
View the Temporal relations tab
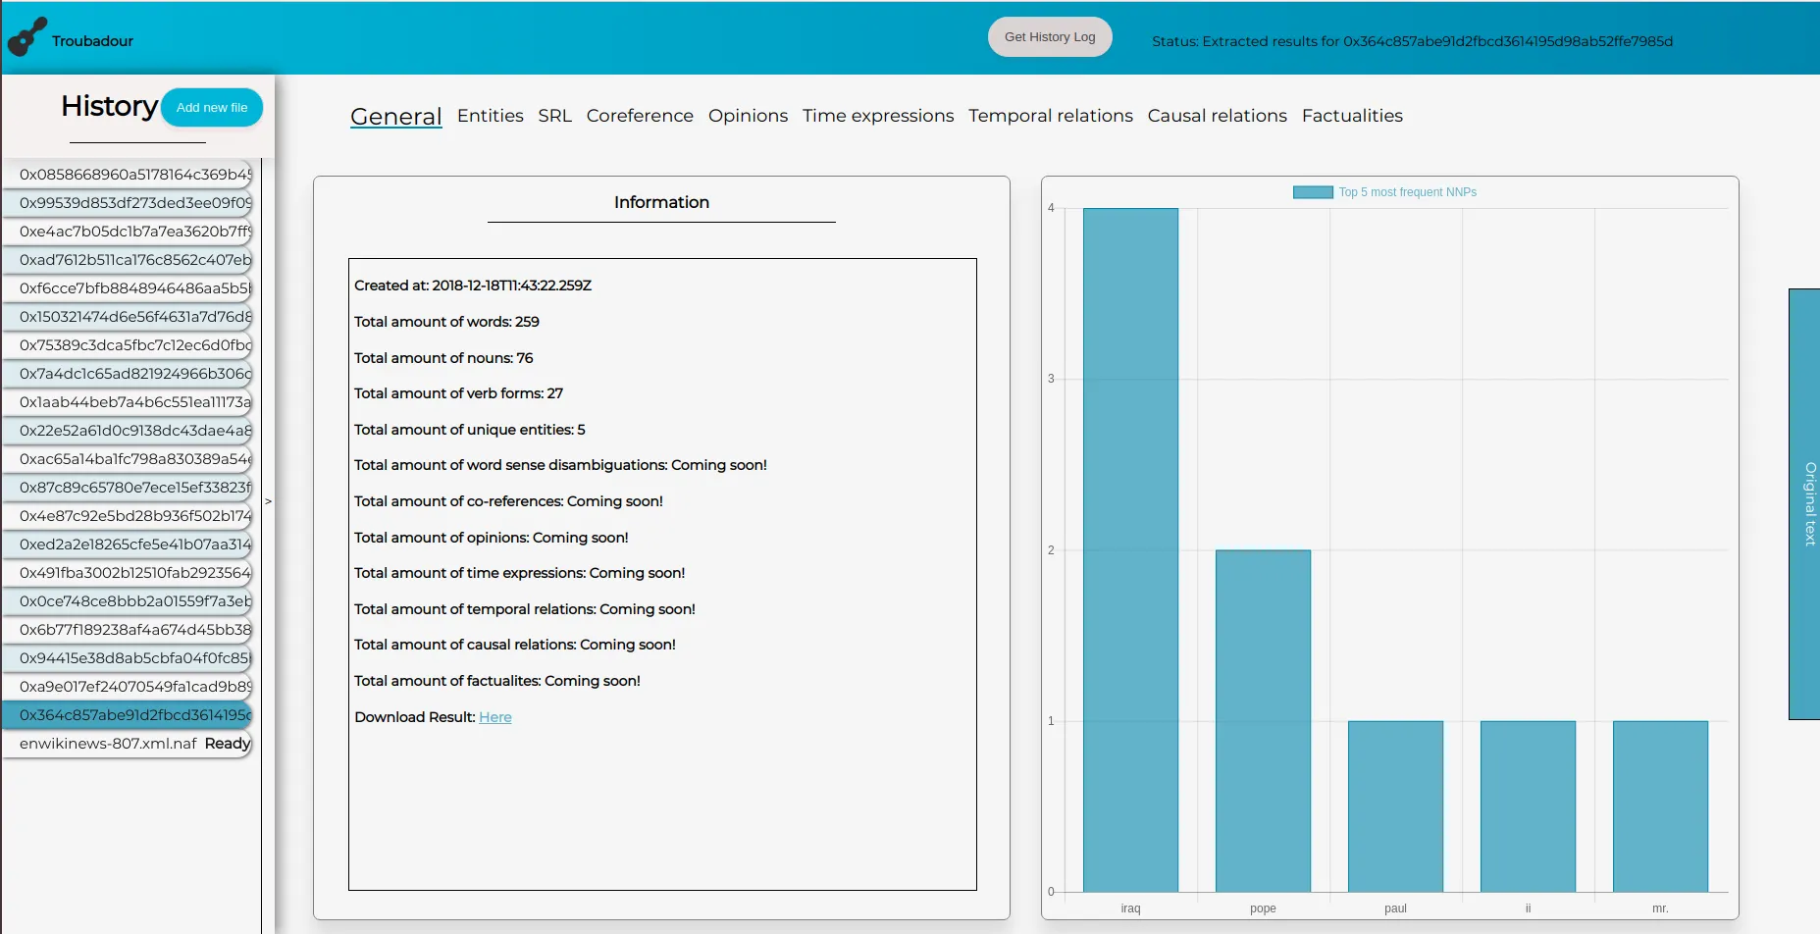[x=1050, y=116]
